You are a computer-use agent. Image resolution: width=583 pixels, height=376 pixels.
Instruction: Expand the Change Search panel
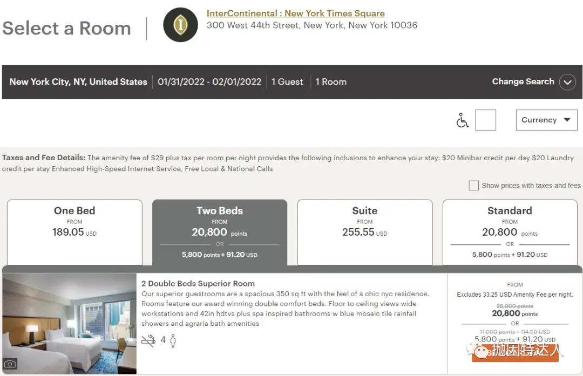tap(523, 81)
